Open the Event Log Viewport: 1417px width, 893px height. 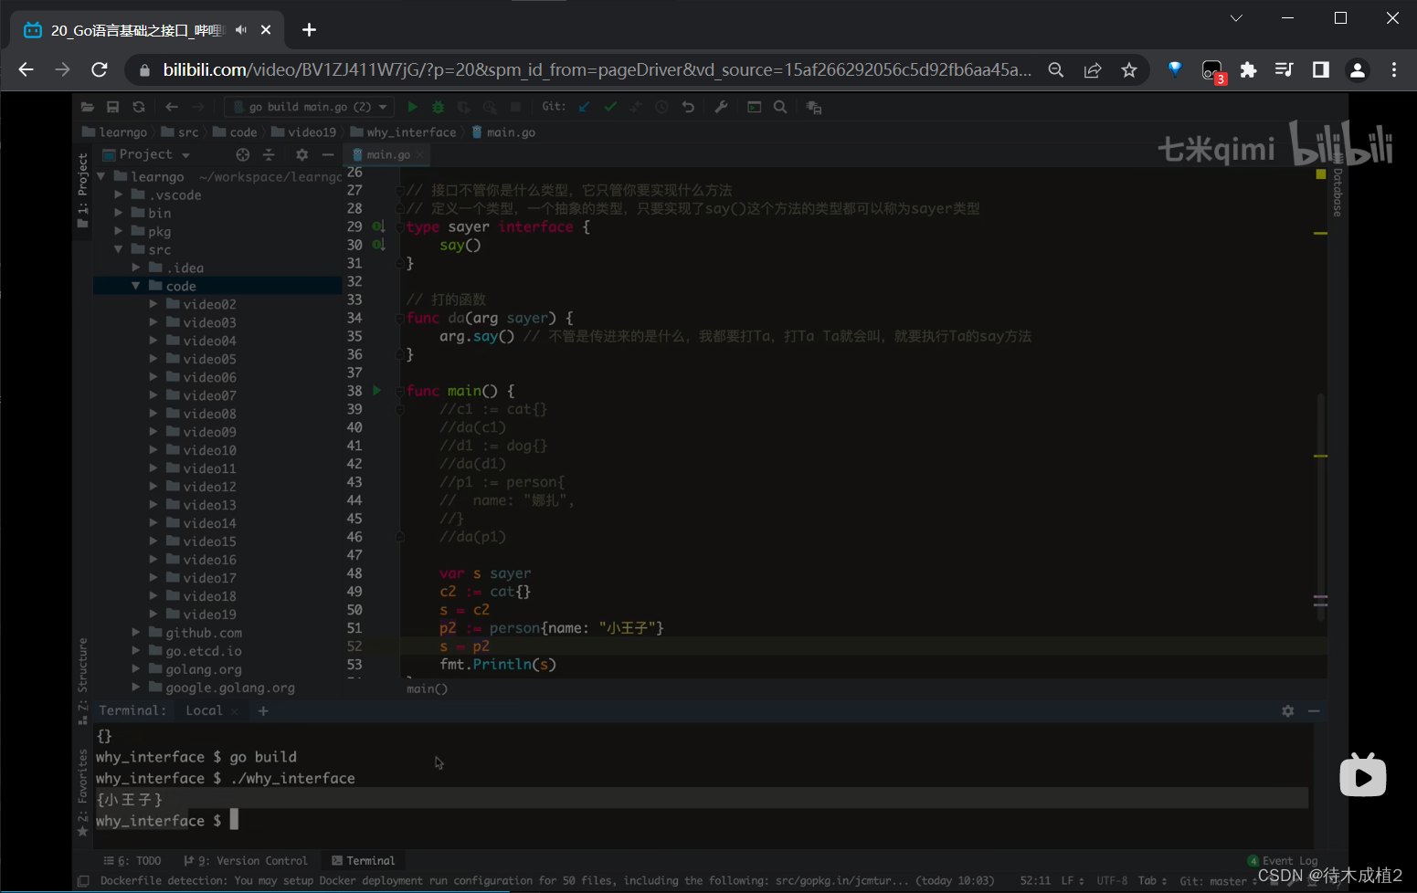point(1283,860)
